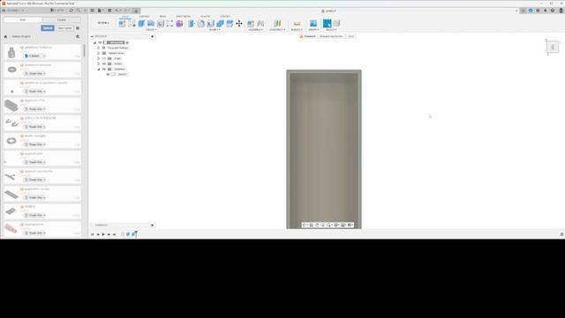Click the data panel settings gear icon
Screen dimensions: 565x318
tap(78, 28)
